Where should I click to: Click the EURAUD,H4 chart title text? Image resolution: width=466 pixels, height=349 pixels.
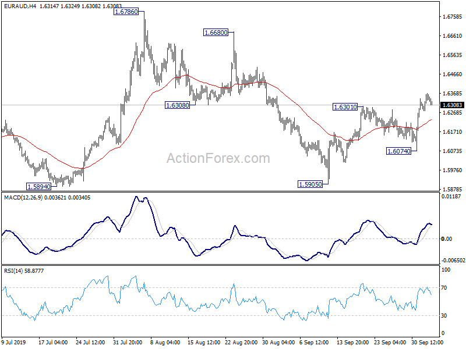20,6
